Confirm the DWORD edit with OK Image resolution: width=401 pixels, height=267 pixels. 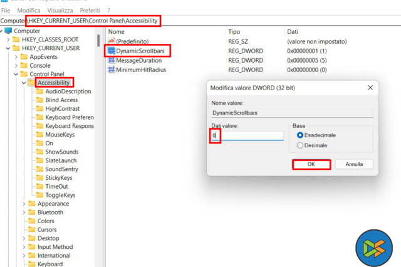click(311, 164)
